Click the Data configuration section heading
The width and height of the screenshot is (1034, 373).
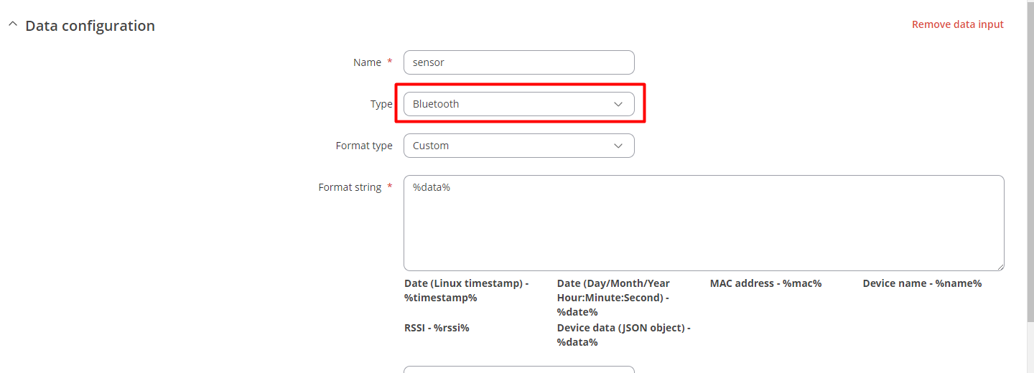tap(90, 26)
